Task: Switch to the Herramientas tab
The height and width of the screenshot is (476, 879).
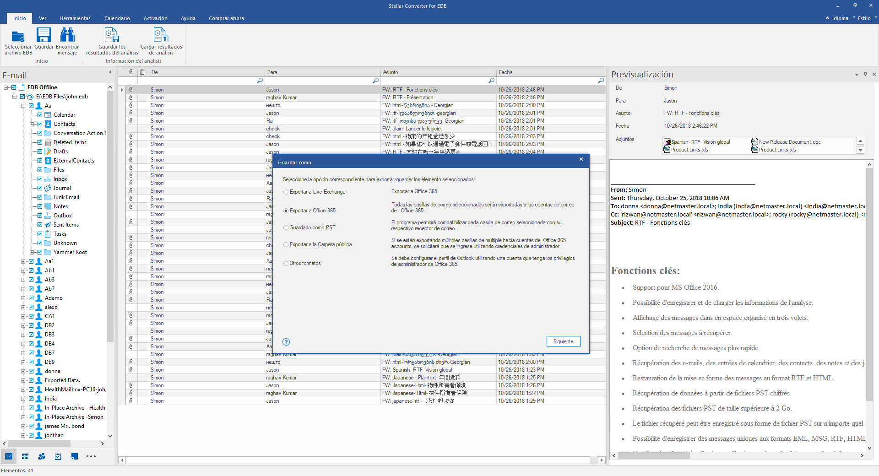Action: pyautogui.click(x=75, y=18)
